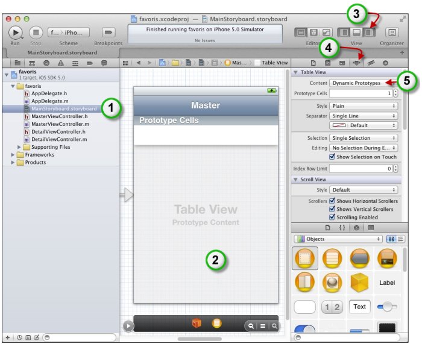Open the Code Snippet library

pos(342,228)
